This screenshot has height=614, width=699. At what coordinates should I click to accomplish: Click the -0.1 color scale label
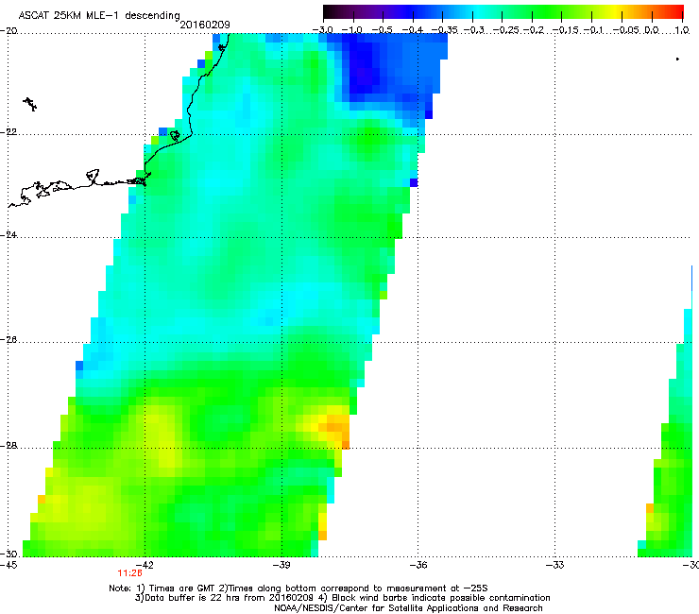point(593,30)
